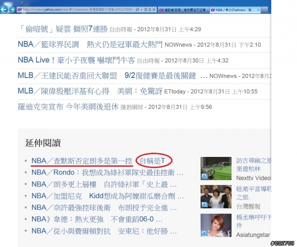Click the Nexttv Video source label
Image resolution: width=297 pixels, height=247 pixels.
(254, 178)
